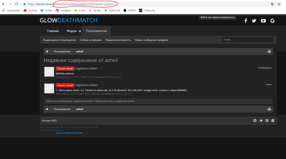This screenshot has width=286, height=159.
Task: Open 'Найти все сообщения, созданные asheii' link
Action: coord(69,101)
